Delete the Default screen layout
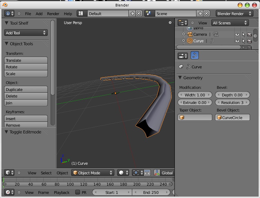 (x=139, y=13)
